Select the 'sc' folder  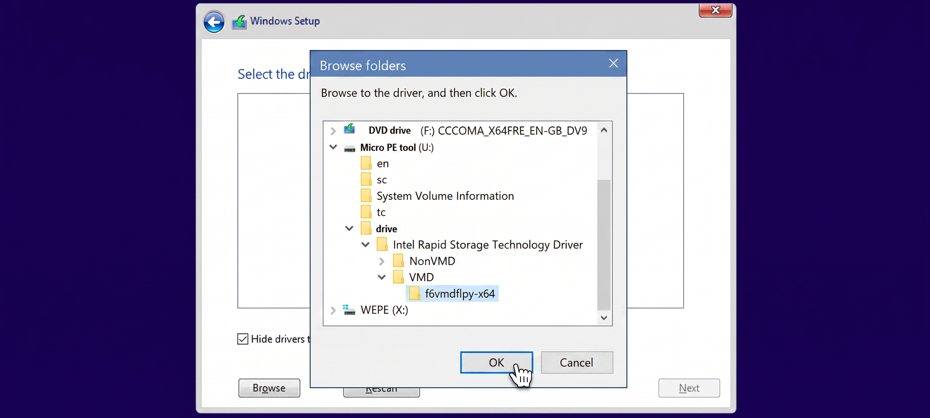tap(381, 180)
